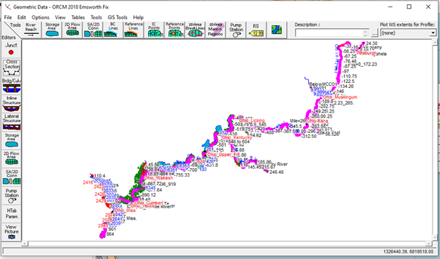Click the Ohio_Cumberl junction label

click(149, 203)
